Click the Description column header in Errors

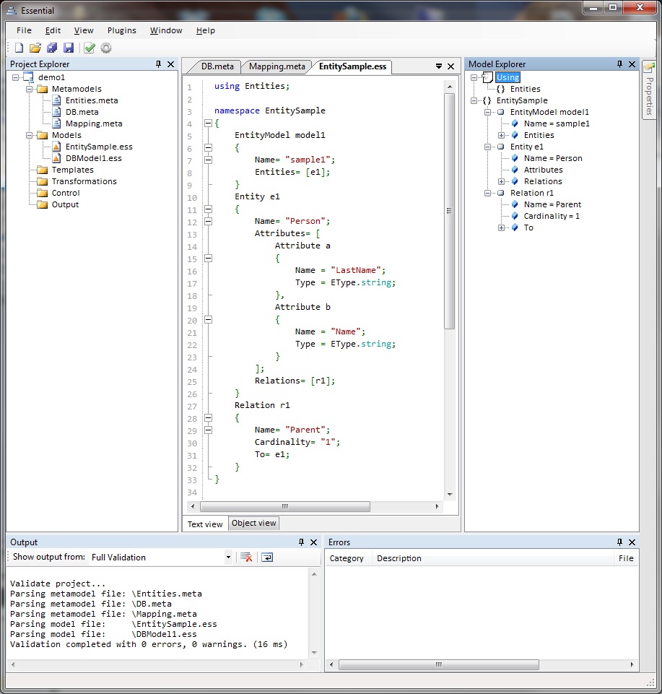click(x=398, y=558)
